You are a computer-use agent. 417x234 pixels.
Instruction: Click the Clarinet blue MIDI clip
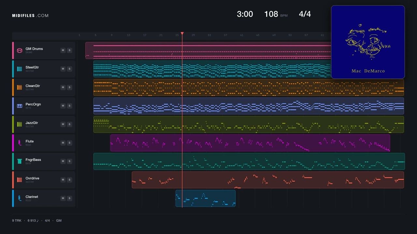[x=206, y=198]
